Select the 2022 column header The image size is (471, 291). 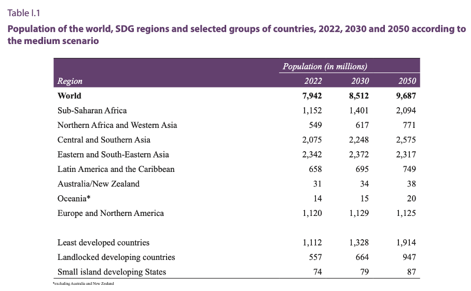313,81
